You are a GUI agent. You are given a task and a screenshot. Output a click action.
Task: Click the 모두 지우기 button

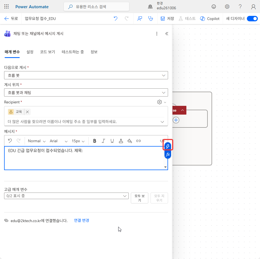[159, 198]
